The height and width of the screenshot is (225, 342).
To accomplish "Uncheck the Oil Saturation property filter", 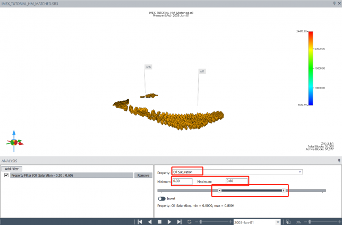I will click(x=6, y=175).
